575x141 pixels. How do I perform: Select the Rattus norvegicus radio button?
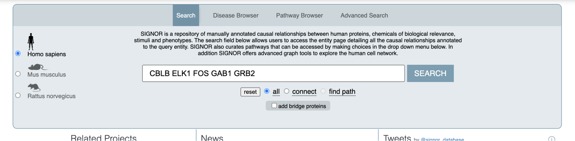(x=18, y=96)
